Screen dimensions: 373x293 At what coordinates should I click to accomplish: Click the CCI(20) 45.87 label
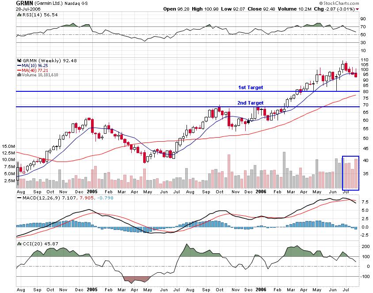40,244
